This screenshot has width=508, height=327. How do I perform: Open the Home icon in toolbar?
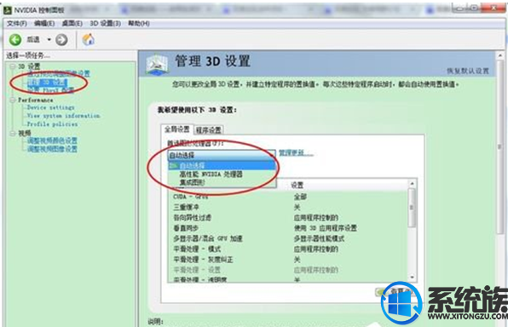tap(89, 39)
